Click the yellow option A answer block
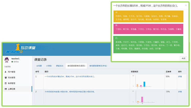The height and width of the screenshot is (108, 191). click(148, 16)
